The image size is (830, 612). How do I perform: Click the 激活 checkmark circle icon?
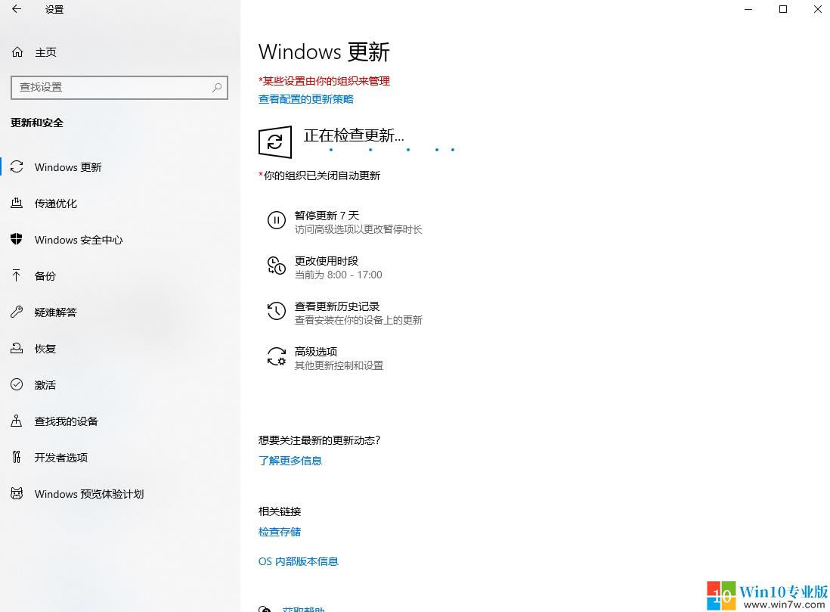click(17, 385)
